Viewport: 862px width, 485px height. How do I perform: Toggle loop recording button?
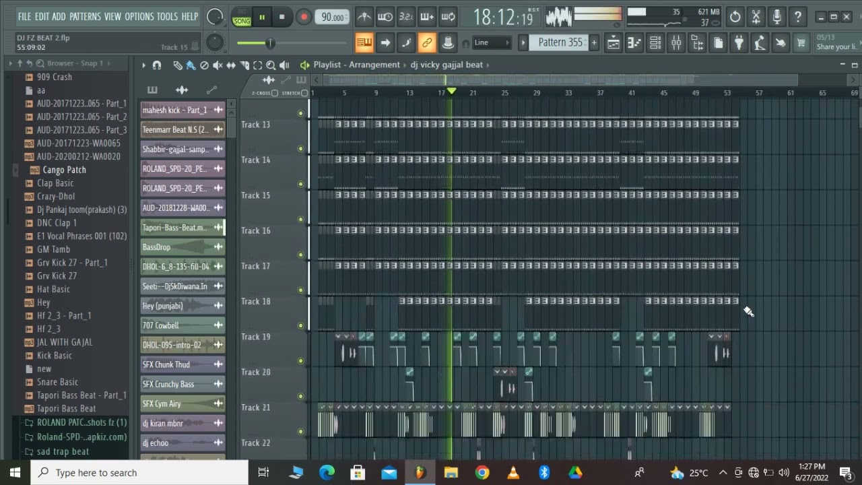pyautogui.click(x=448, y=17)
